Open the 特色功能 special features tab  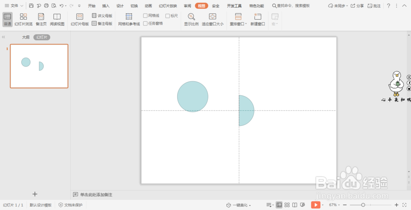click(256, 6)
